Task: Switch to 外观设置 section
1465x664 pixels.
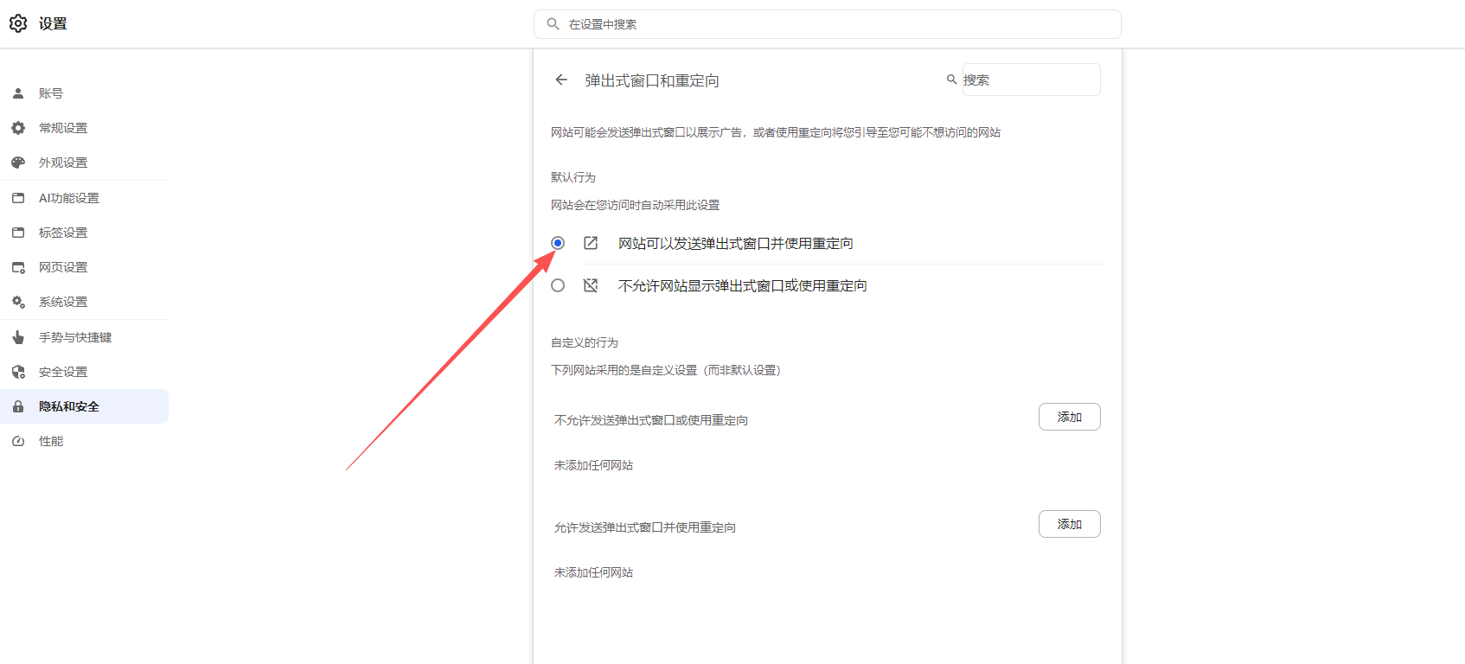Action: 85,163
